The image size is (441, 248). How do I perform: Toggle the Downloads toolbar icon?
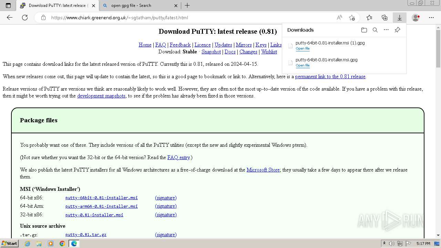click(x=400, y=18)
